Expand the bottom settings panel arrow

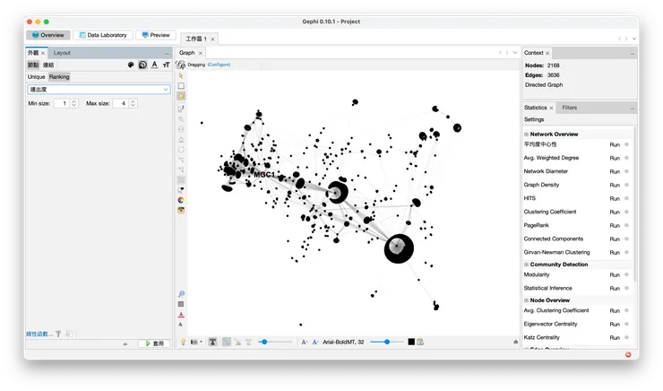coord(515,342)
